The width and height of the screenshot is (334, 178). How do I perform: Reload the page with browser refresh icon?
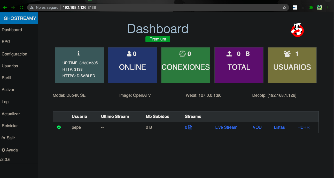pos(21,7)
